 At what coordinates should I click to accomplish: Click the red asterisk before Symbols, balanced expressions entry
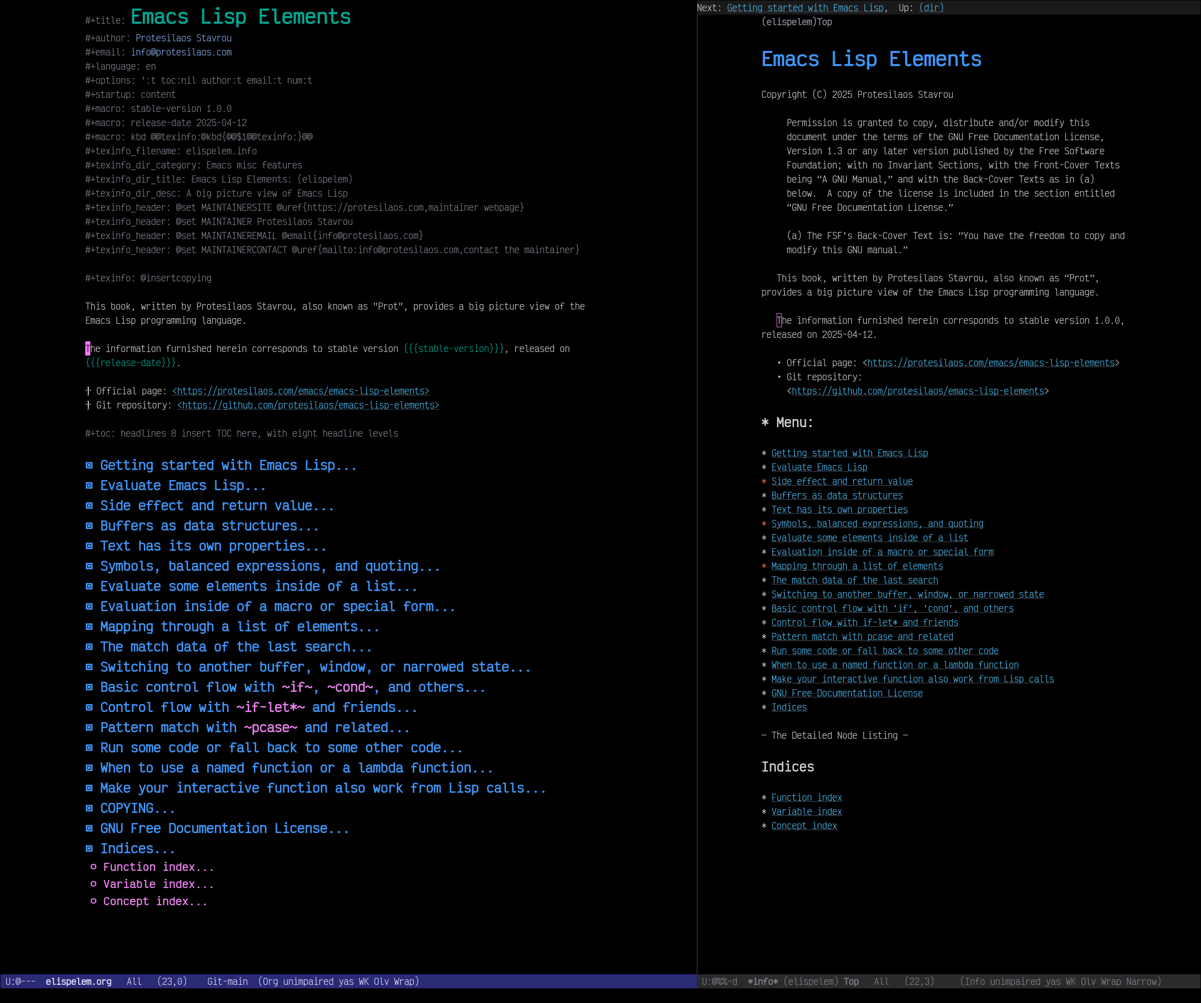(x=764, y=523)
